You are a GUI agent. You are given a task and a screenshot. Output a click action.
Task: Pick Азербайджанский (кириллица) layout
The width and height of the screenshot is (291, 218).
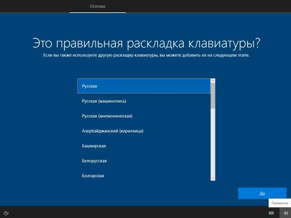click(144, 131)
